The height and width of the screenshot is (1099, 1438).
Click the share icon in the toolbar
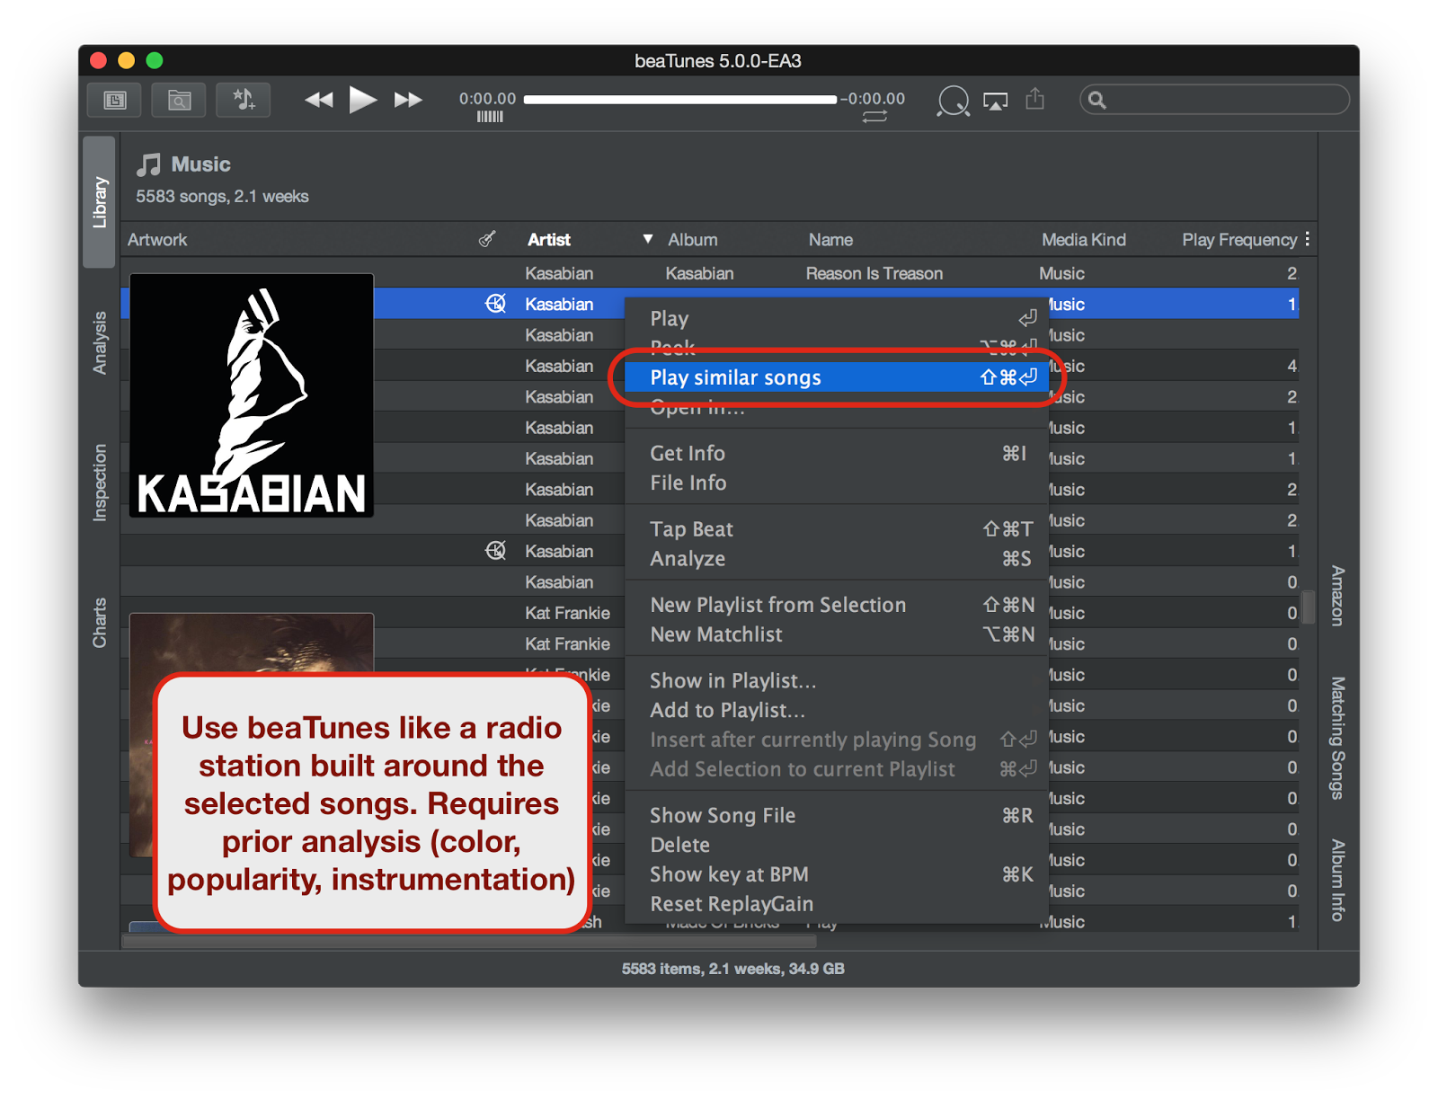1035,99
